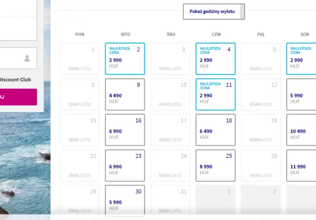Select Saturday flight priced 5 990 HUF
The width and height of the screenshot is (316, 220).
tap(301, 94)
